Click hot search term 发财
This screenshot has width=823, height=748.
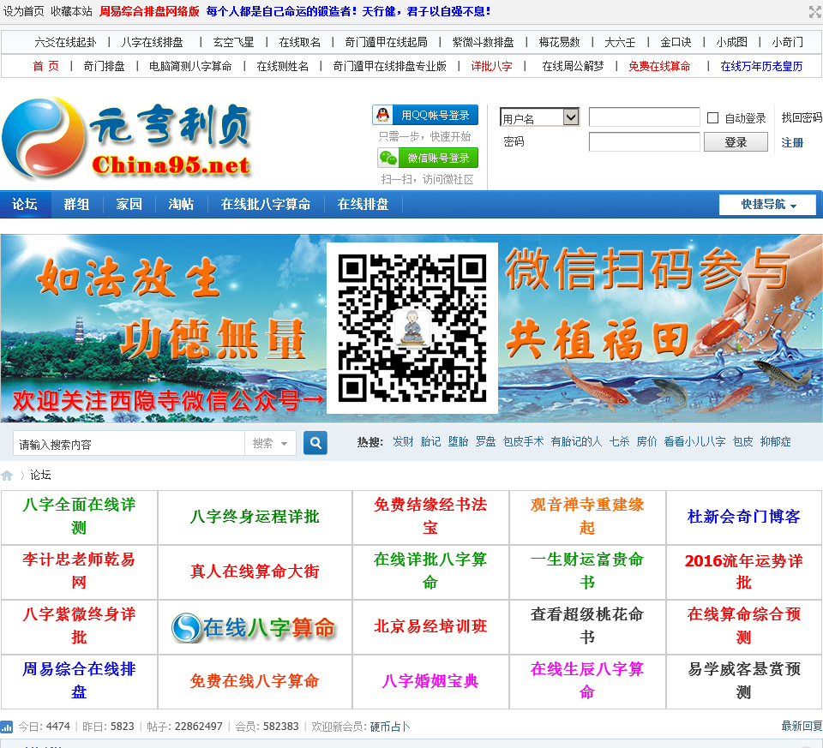click(x=403, y=441)
